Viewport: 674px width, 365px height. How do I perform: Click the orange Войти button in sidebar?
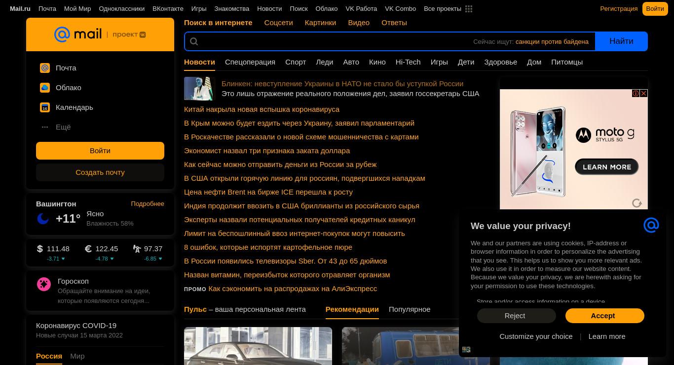[x=100, y=151]
